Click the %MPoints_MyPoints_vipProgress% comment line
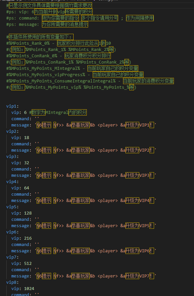Image resolution: width=194 pixels, height=296 pixels. [x=75, y=74]
